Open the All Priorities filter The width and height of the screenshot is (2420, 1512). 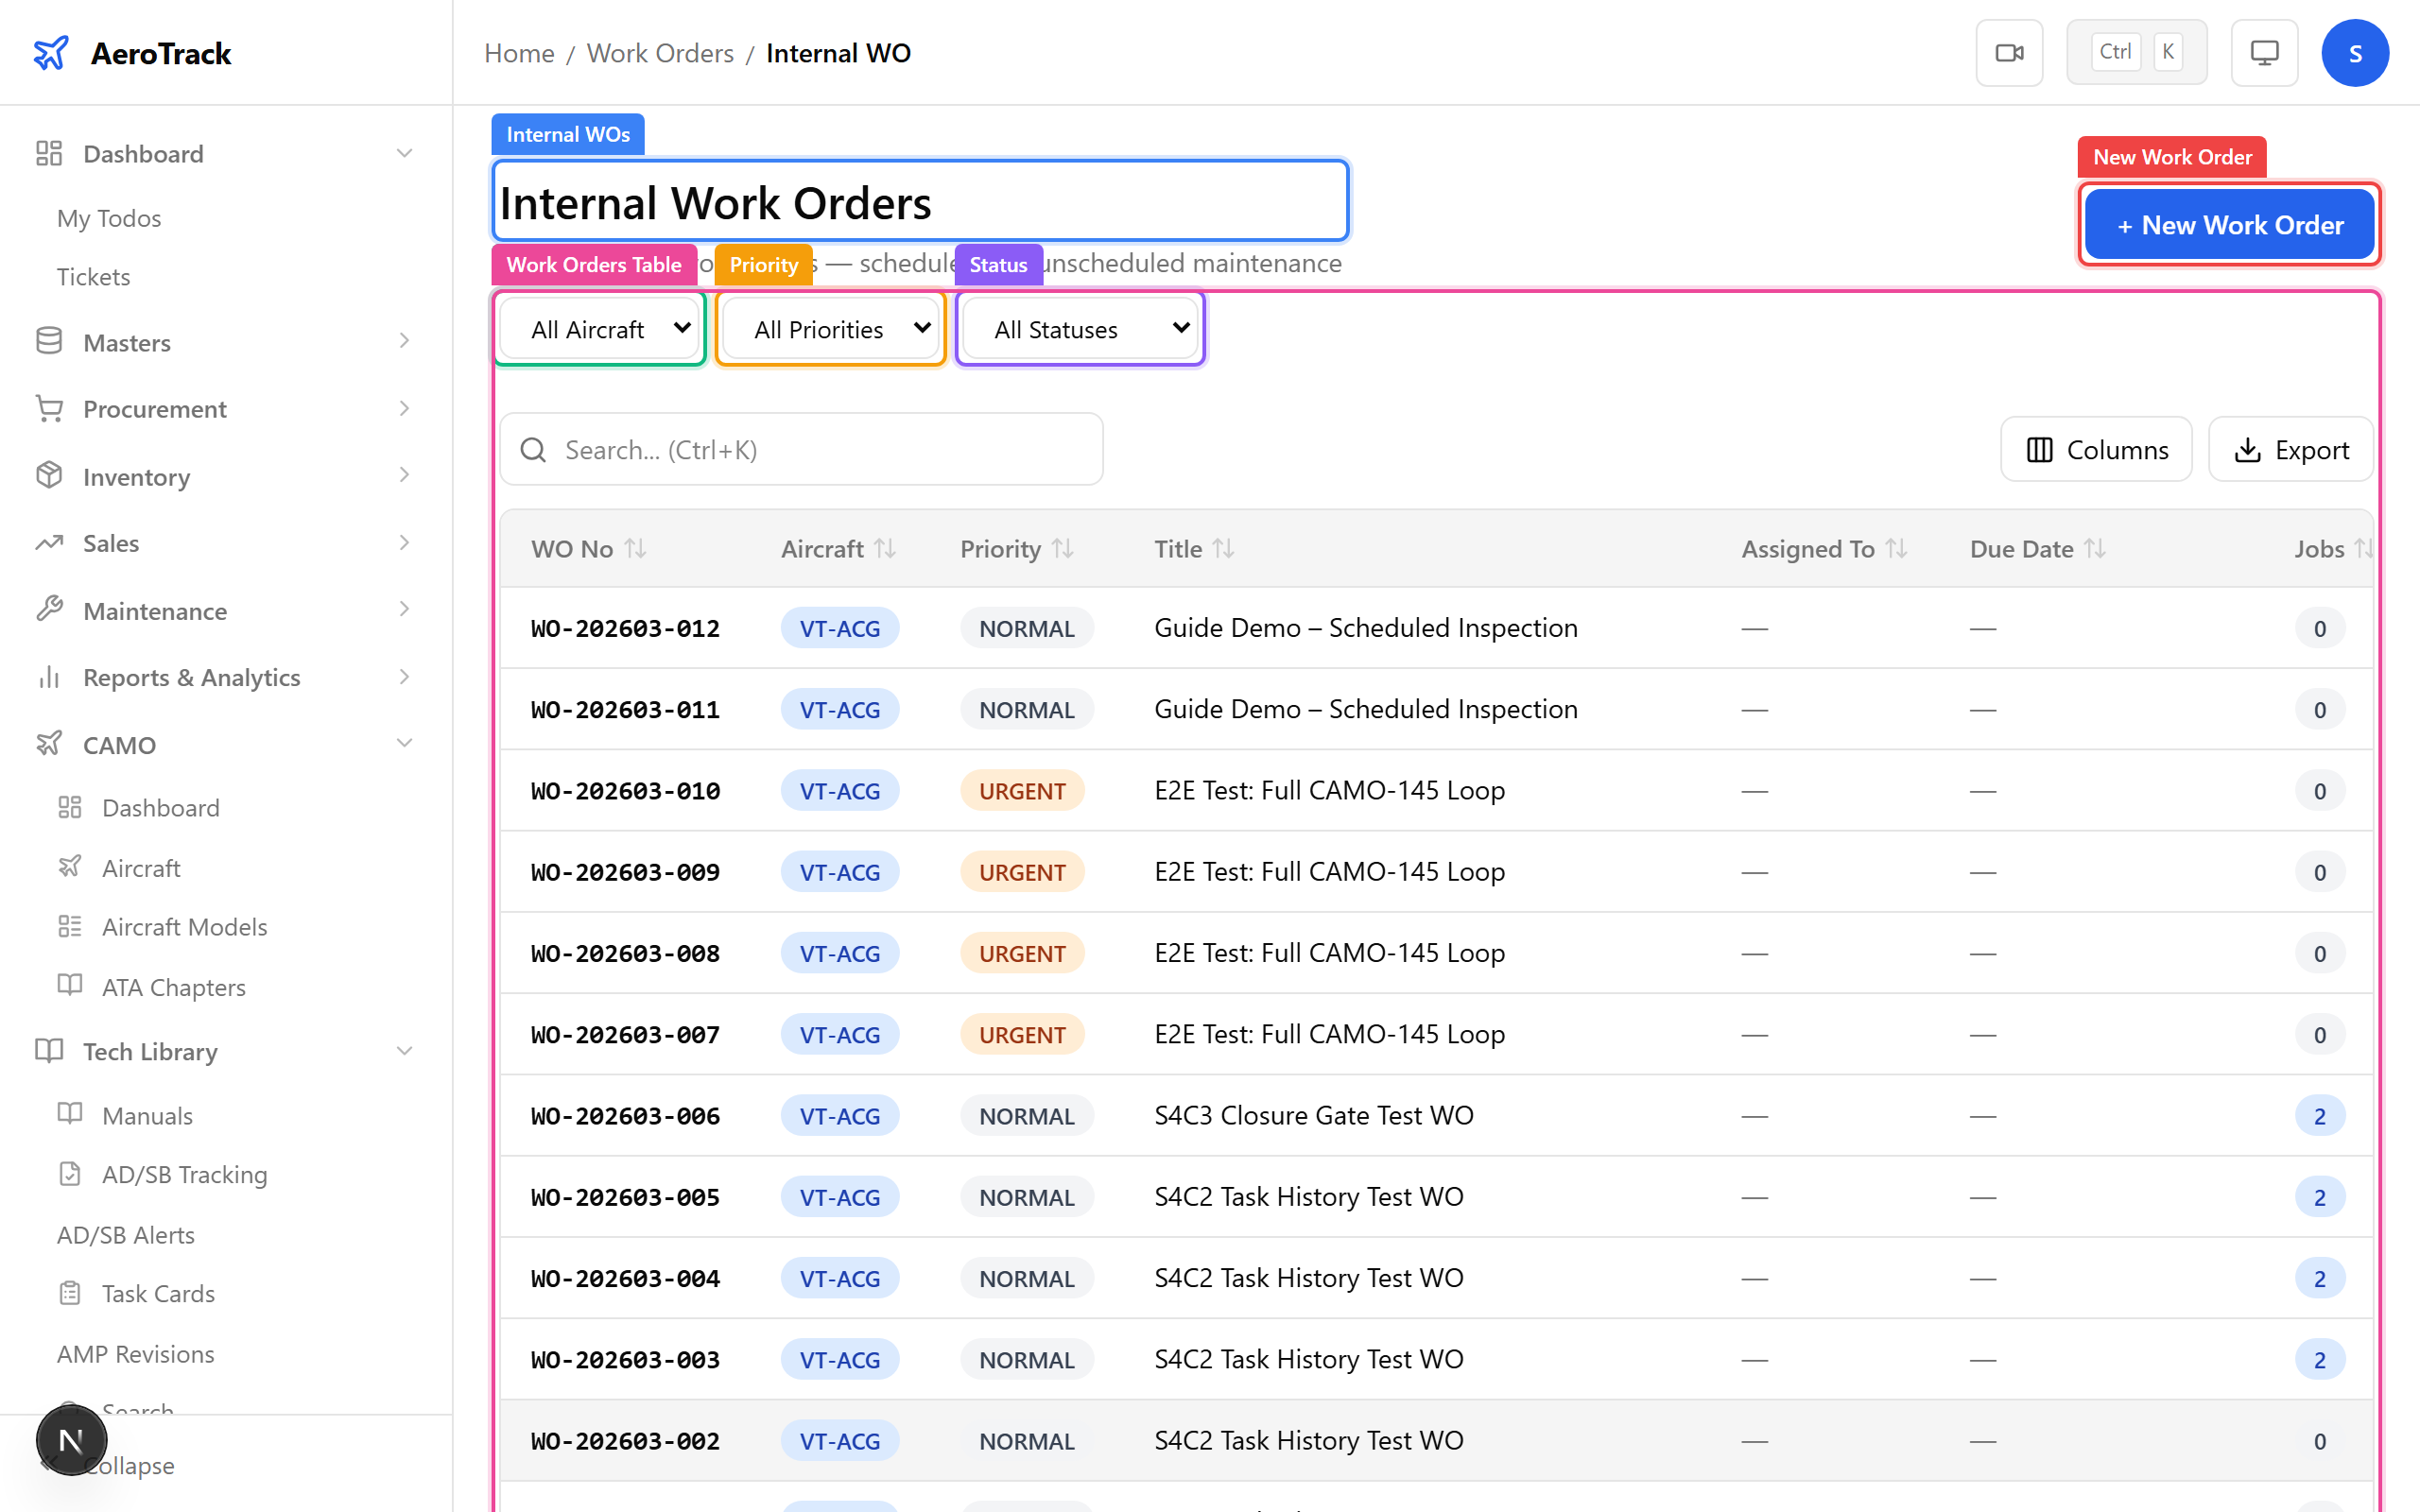point(830,328)
